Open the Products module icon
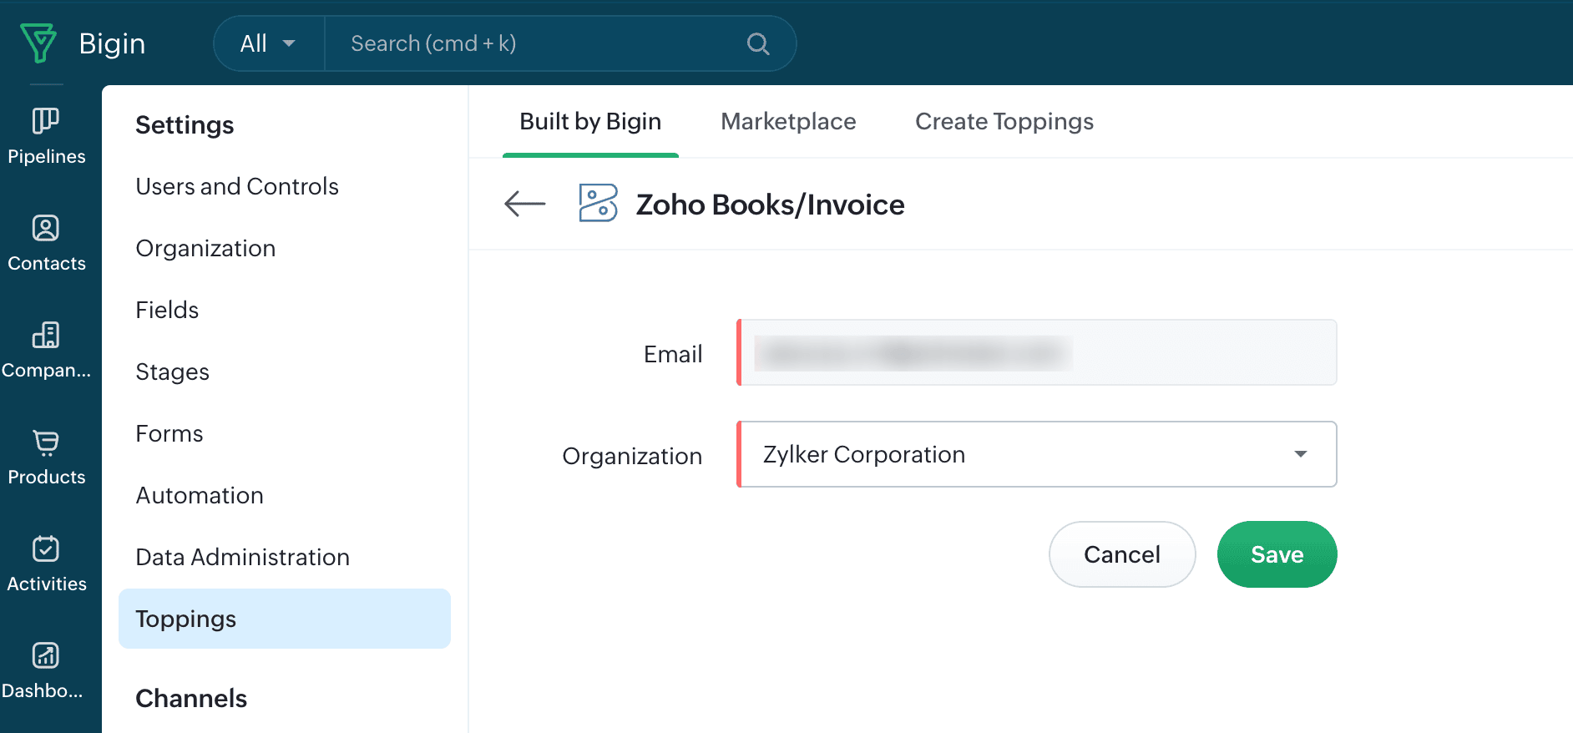 point(46,442)
